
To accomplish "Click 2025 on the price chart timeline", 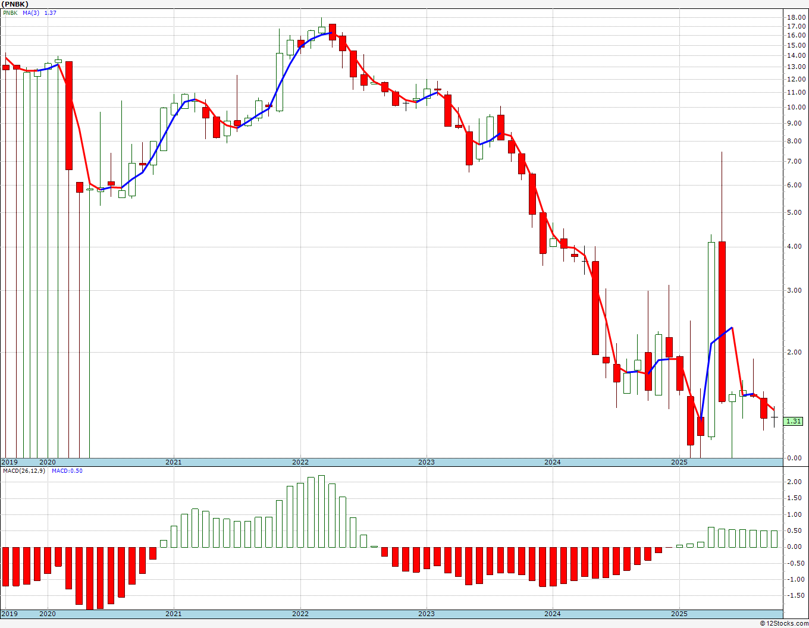I will pyautogui.click(x=679, y=462).
